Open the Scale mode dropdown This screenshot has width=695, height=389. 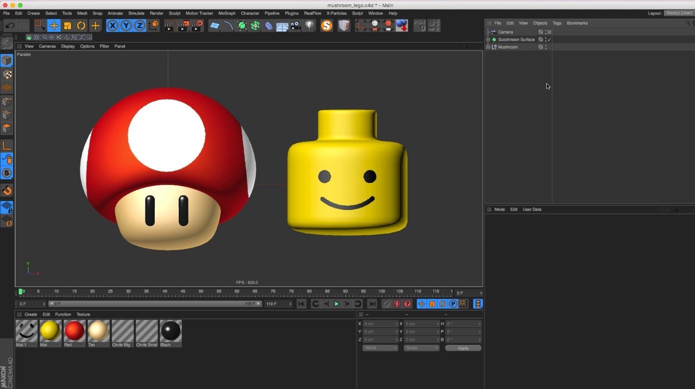click(x=422, y=348)
